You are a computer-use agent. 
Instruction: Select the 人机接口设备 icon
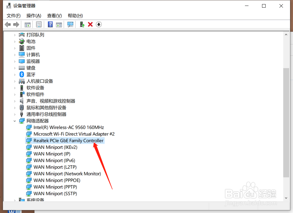(x=22, y=81)
